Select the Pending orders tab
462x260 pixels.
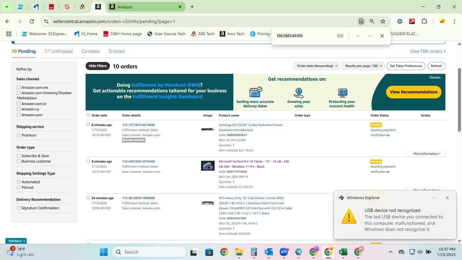tap(24, 51)
